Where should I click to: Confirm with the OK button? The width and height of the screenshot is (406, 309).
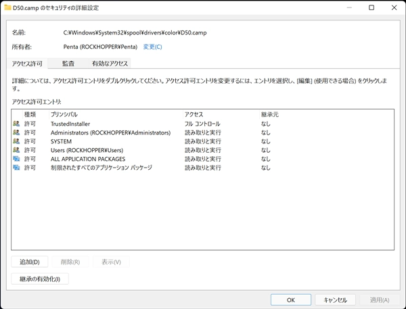pos(291,300)
